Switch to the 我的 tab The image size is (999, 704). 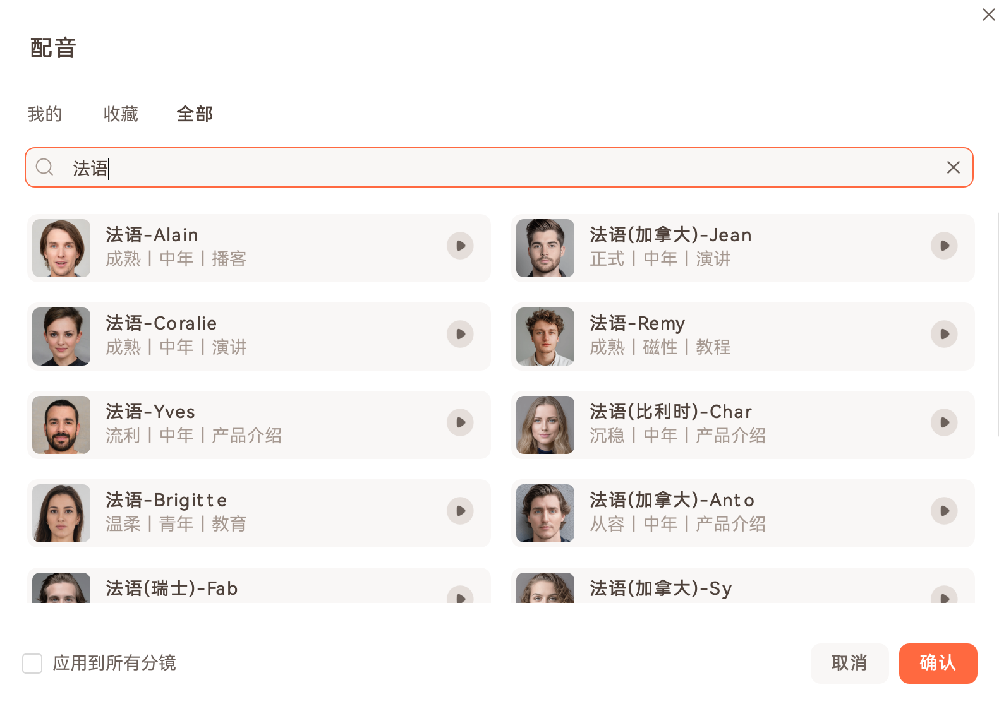45,114
